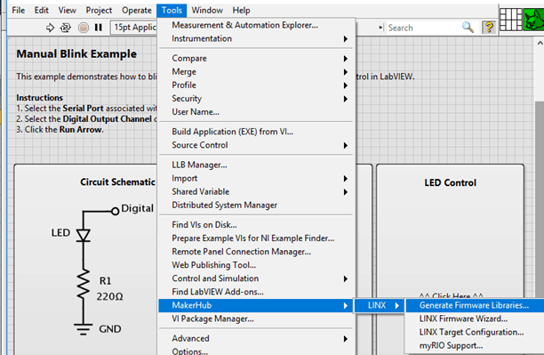Expand the Import submenu
Image resolution: width=544 pixels, height=355 pixels.
(x=256, y=178)
